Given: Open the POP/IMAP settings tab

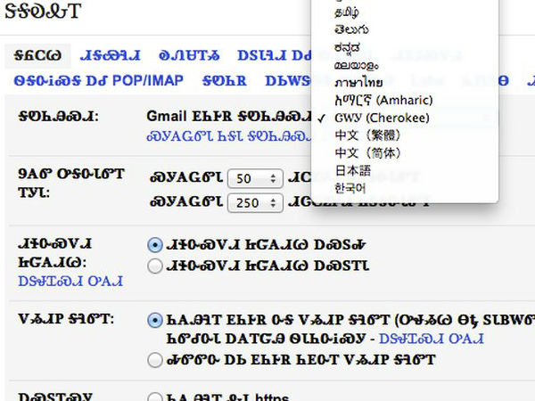Looking at the screenshot, I should (x=98, y=80).
